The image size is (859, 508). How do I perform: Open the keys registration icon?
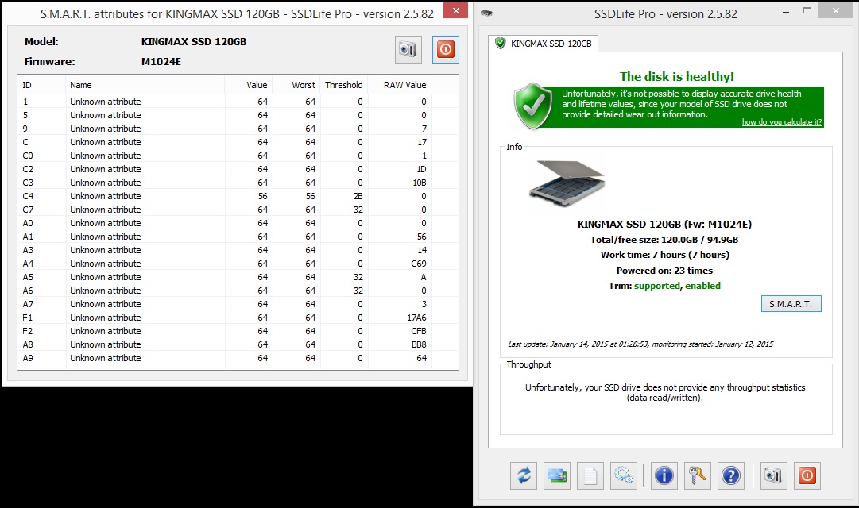[698, 475]
